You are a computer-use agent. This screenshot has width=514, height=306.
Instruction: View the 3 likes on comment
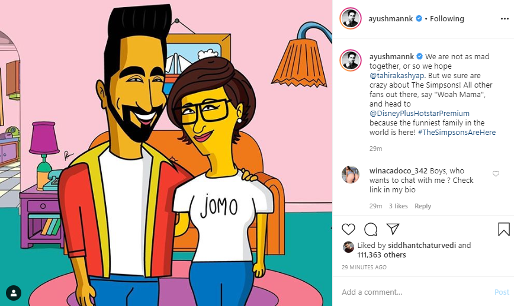pyautogui.click(x=399, y=206)
